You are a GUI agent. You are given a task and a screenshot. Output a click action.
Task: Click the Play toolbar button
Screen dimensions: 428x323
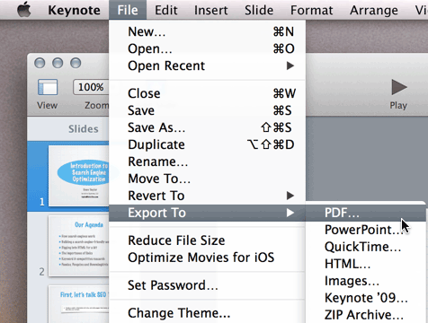tap(398, 87)
